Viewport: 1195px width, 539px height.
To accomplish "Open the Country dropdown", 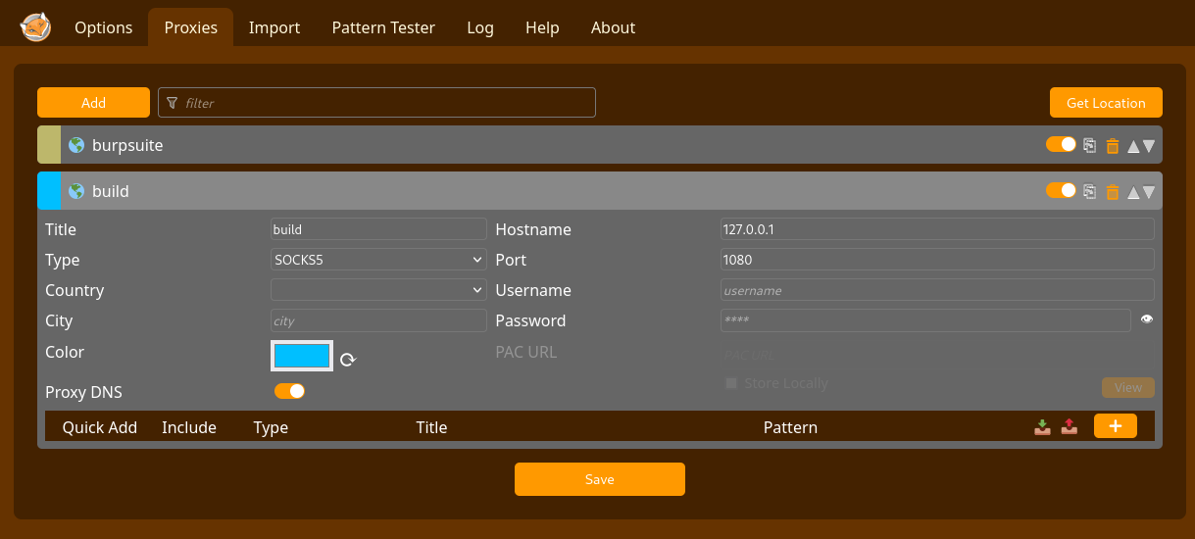I will 378,290.
